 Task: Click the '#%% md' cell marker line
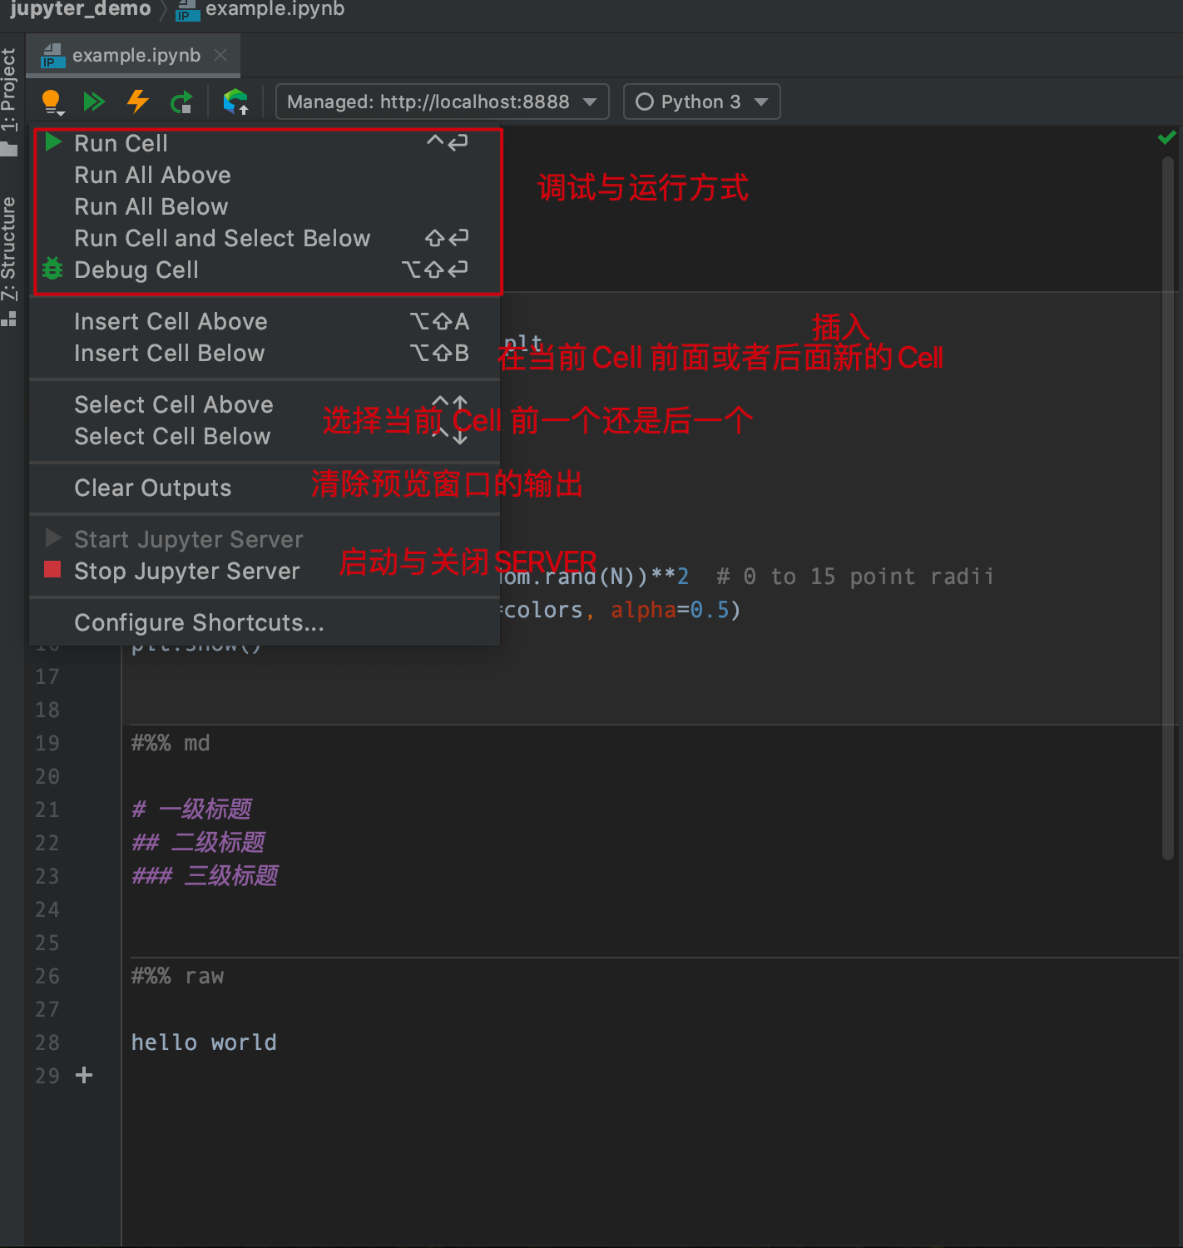click(x=171, y=743)
